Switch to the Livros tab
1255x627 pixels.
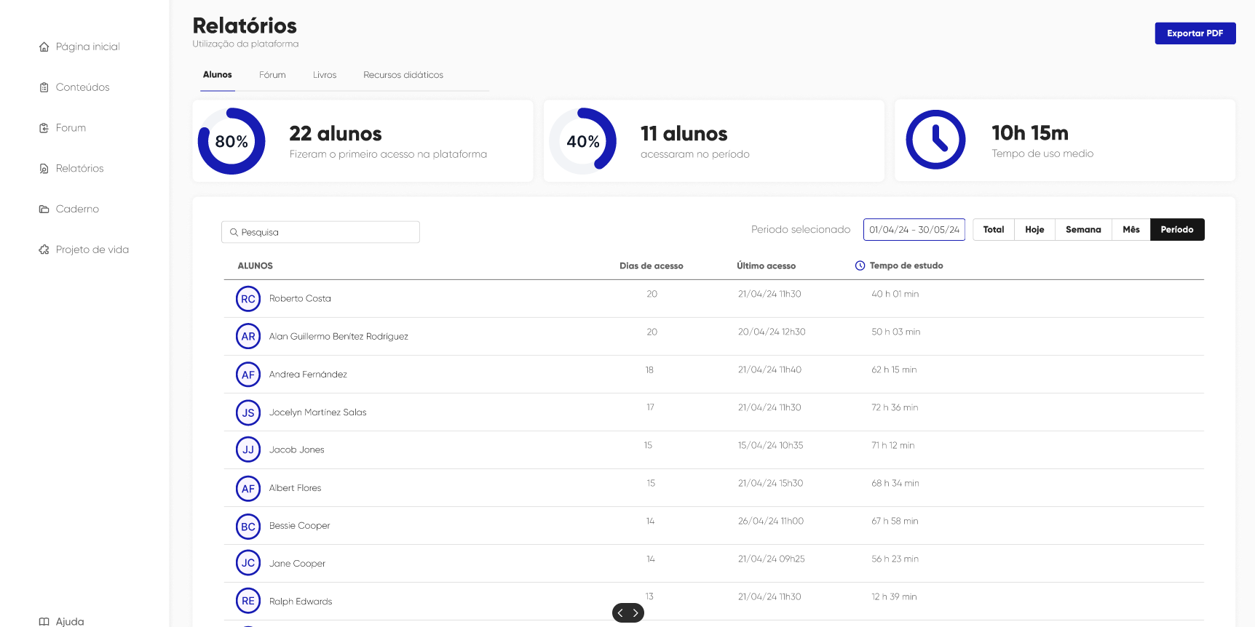325,75
